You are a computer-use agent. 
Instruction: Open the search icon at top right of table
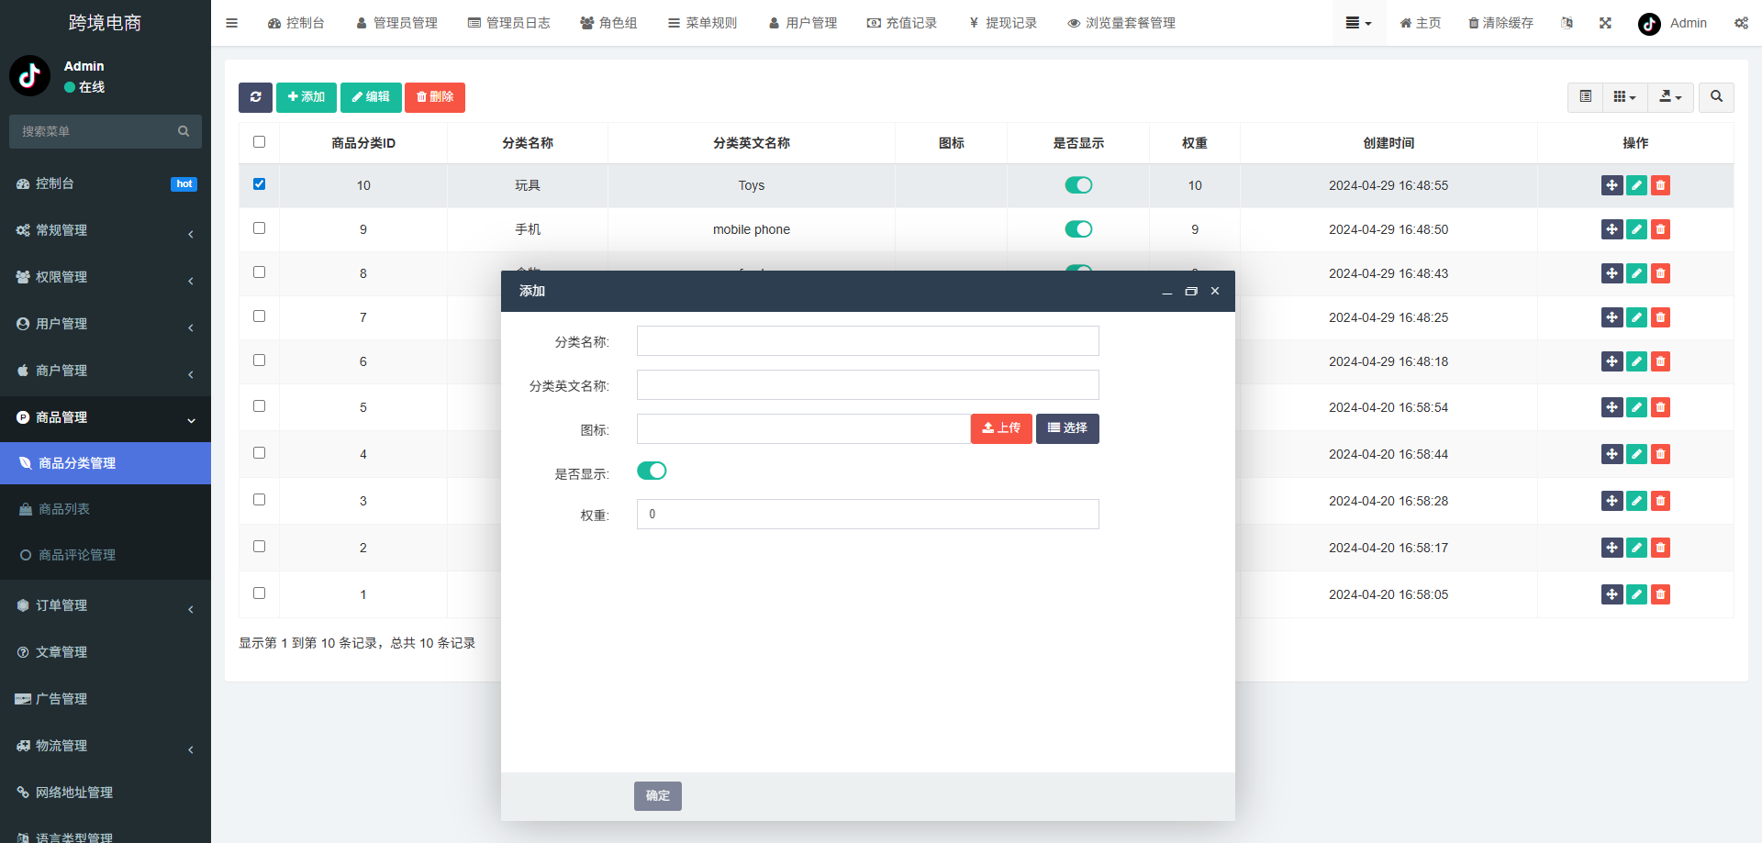click(1715, 97)
